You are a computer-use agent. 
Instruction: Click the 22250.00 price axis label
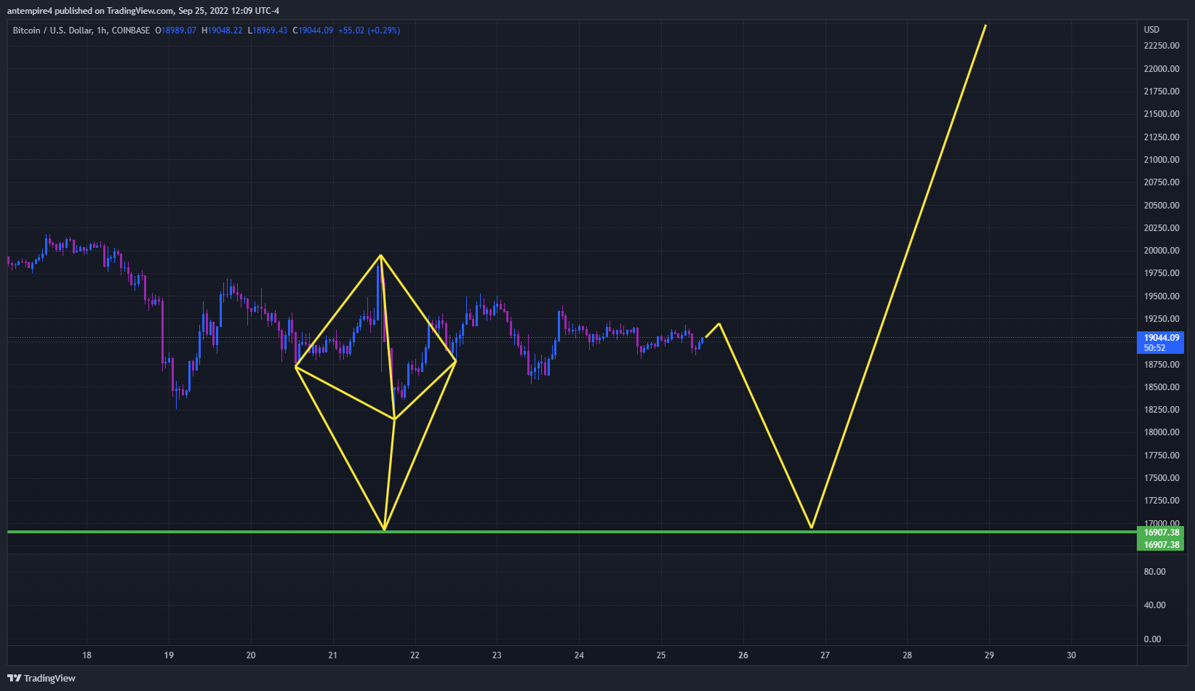1162,46
